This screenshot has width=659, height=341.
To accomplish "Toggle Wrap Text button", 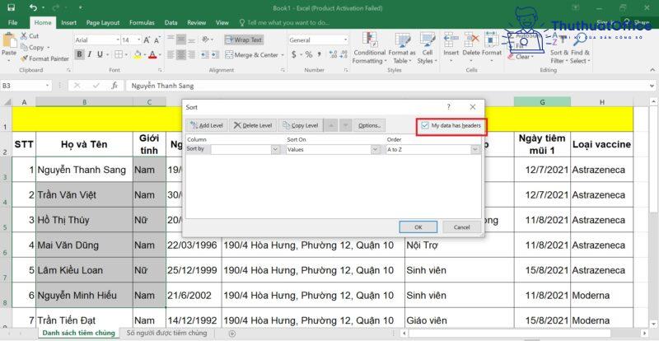I will coord(243,40).
